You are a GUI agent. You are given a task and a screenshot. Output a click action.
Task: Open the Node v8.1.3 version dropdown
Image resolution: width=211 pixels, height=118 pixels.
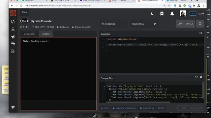point(144,24)
